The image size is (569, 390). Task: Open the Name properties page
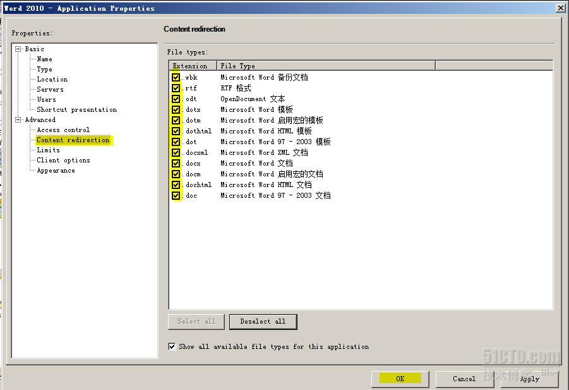click(44, 59)
